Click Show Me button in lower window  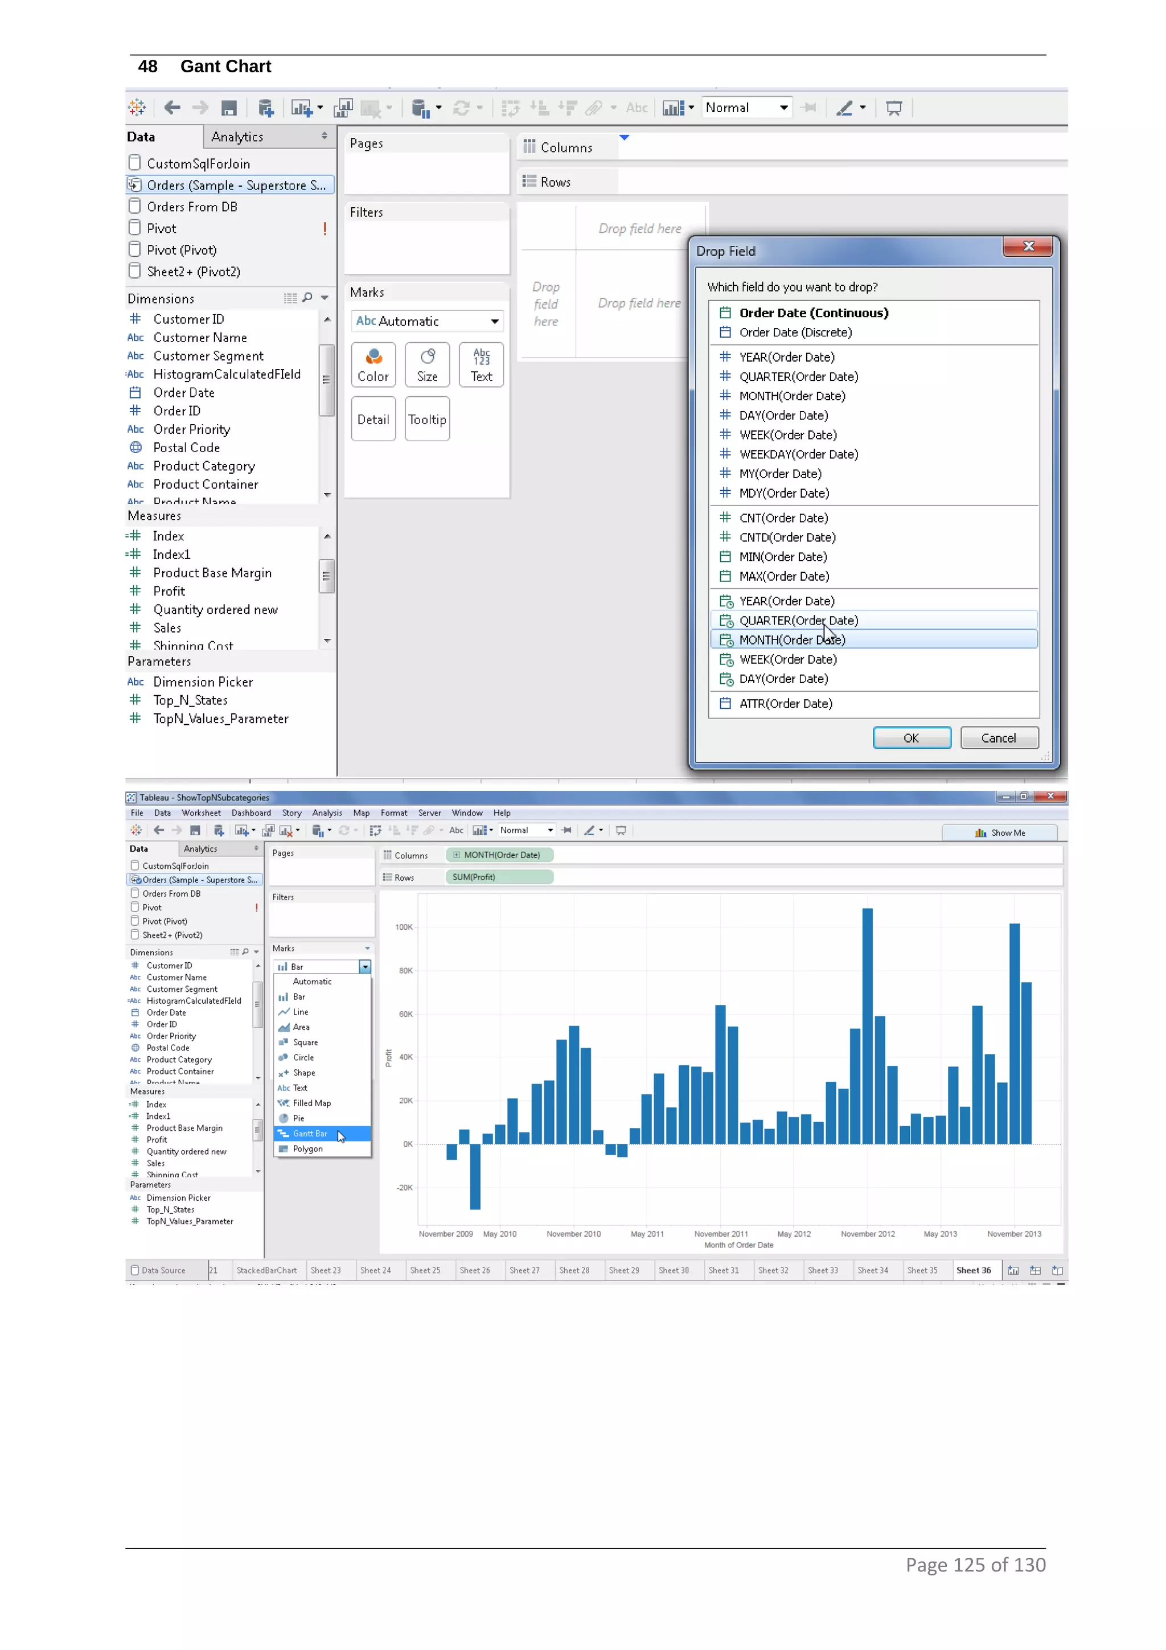click(x=999, y=832)
